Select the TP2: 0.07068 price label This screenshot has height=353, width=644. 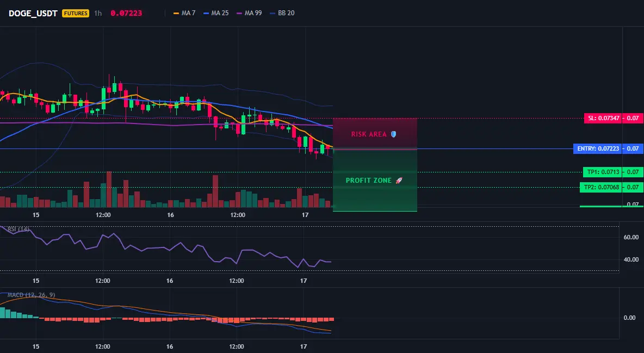point(601,188)
